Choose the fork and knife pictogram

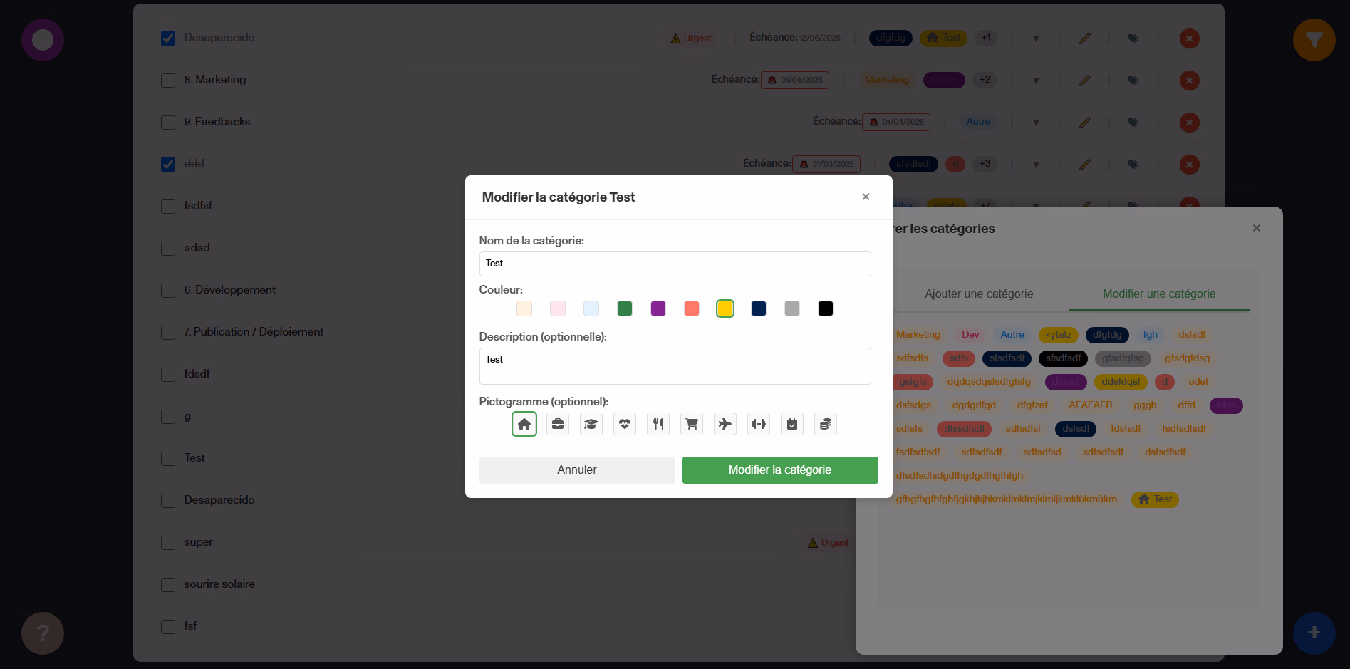[658, 423]
